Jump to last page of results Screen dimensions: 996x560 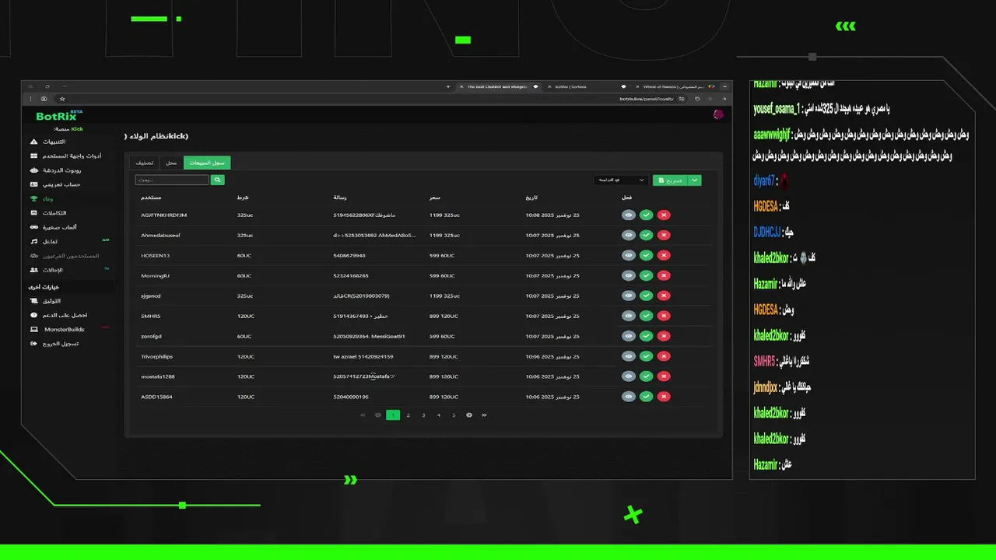click(484, 415)
